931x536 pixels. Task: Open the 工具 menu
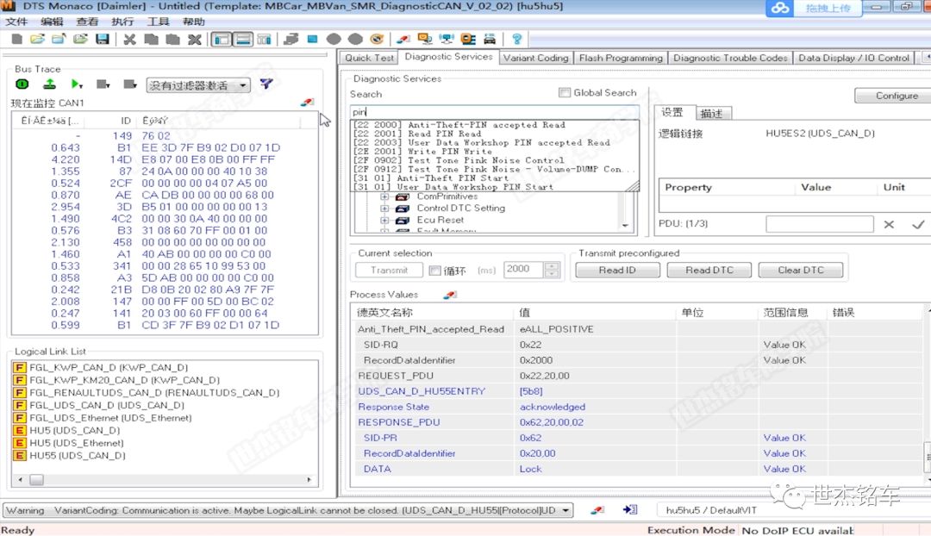(x=159, y=22)
